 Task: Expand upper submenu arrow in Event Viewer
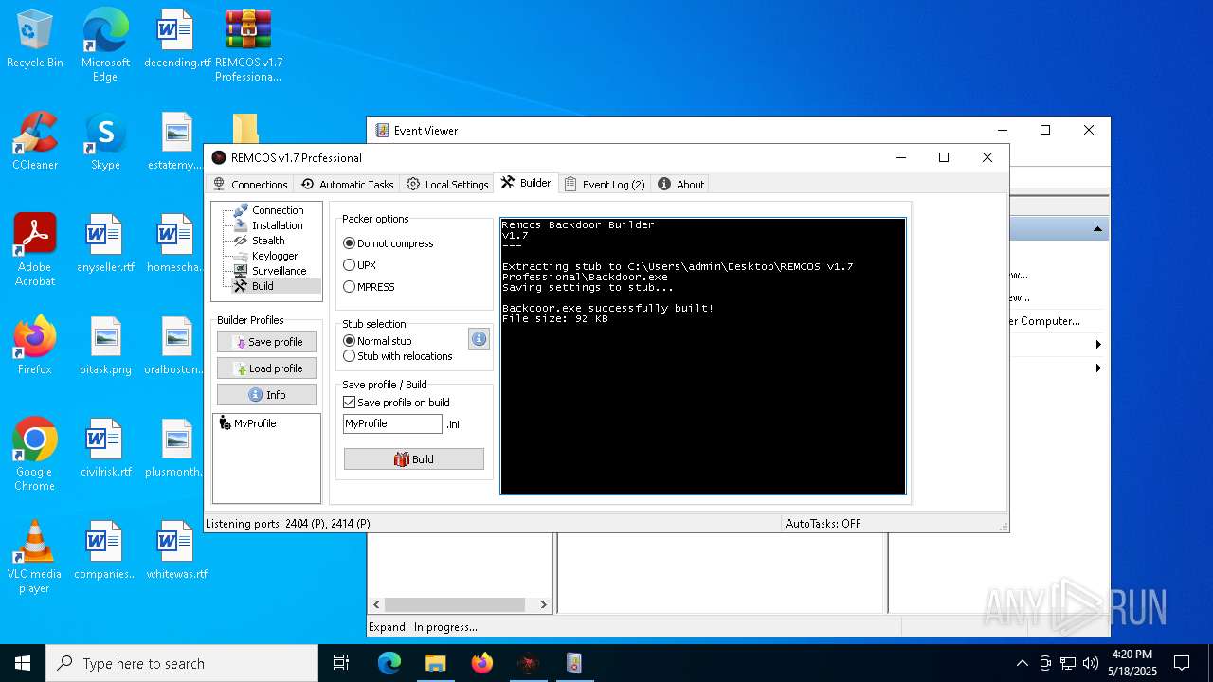tap(1098, 344)
